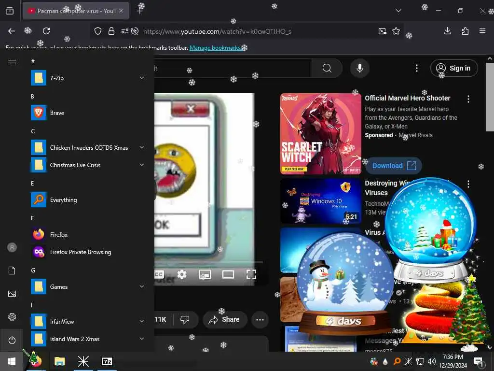Open more actions below video
The height and width of the screenshot is (371, 494).
click(x=260, y=319)
